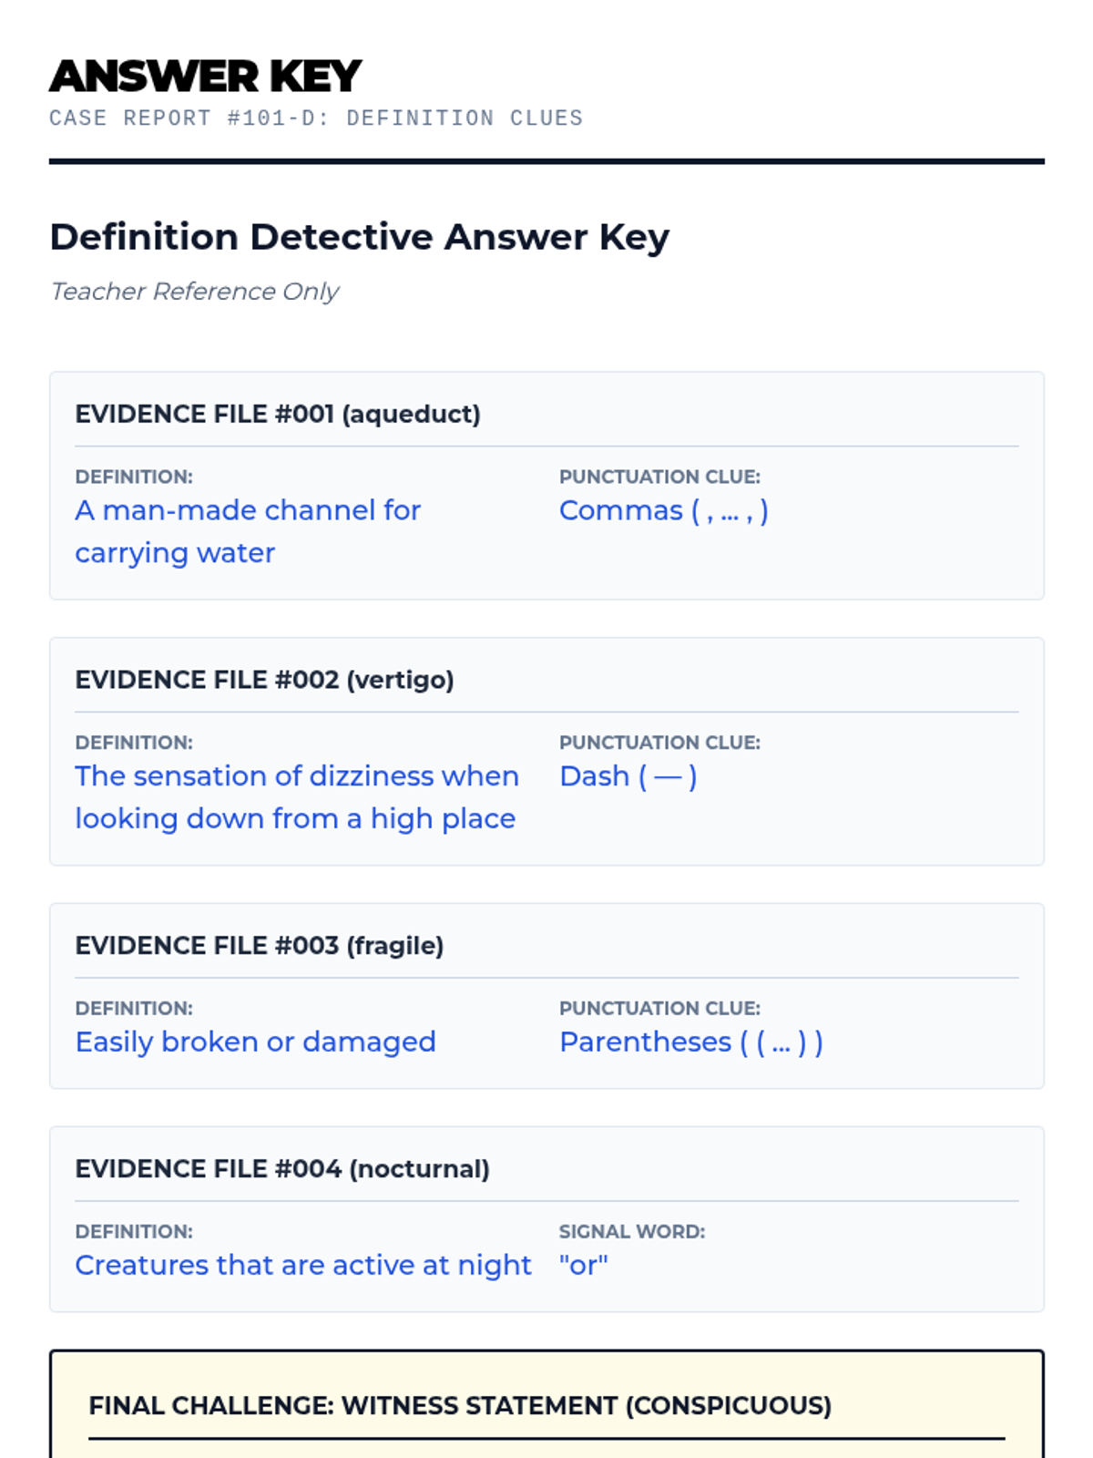Click the Easily broken or damaged answer
Screen dimensions: 1093x1458
point(255,1042)
